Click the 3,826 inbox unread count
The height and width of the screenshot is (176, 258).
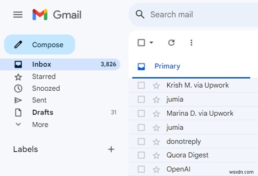[x=108, y=64]
